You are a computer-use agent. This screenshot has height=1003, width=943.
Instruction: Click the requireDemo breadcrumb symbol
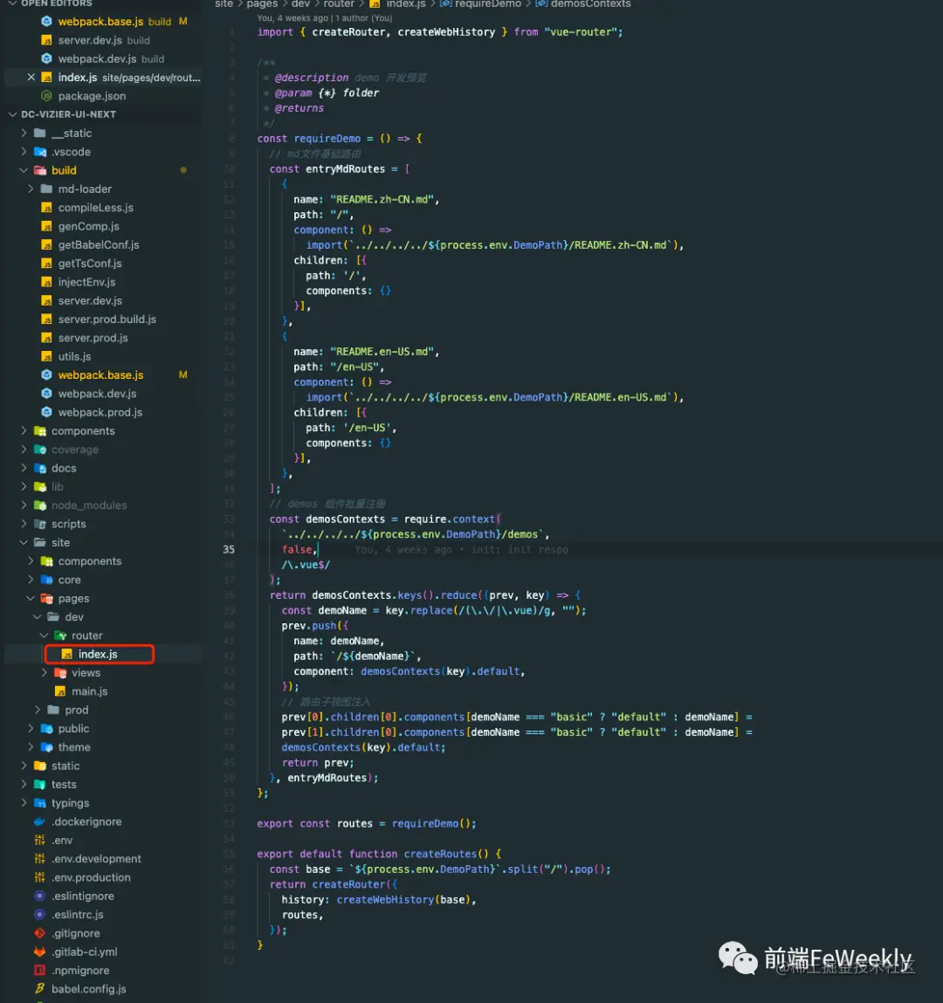click(x=488, y=4)
